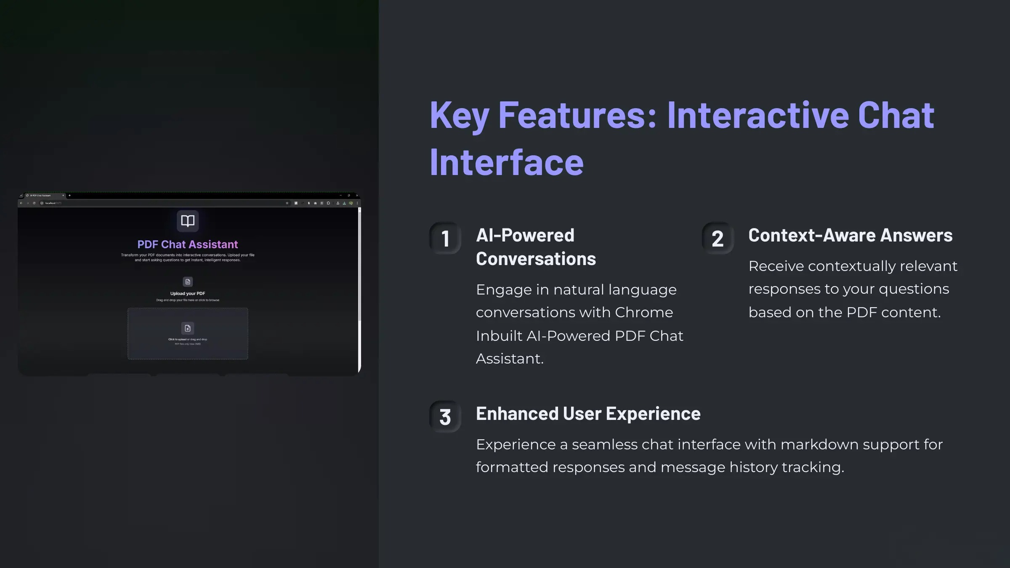
Task: Reload the page with the refresh icon
Action: [x=34, y=203]
